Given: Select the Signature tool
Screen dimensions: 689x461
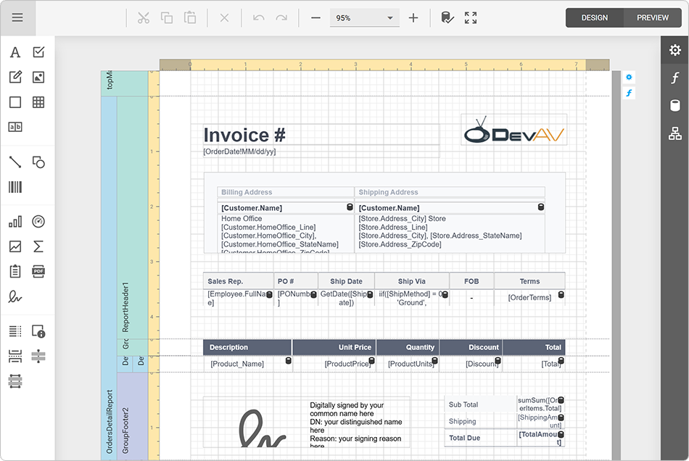Looking at the screenshot, I should (15, 297).
